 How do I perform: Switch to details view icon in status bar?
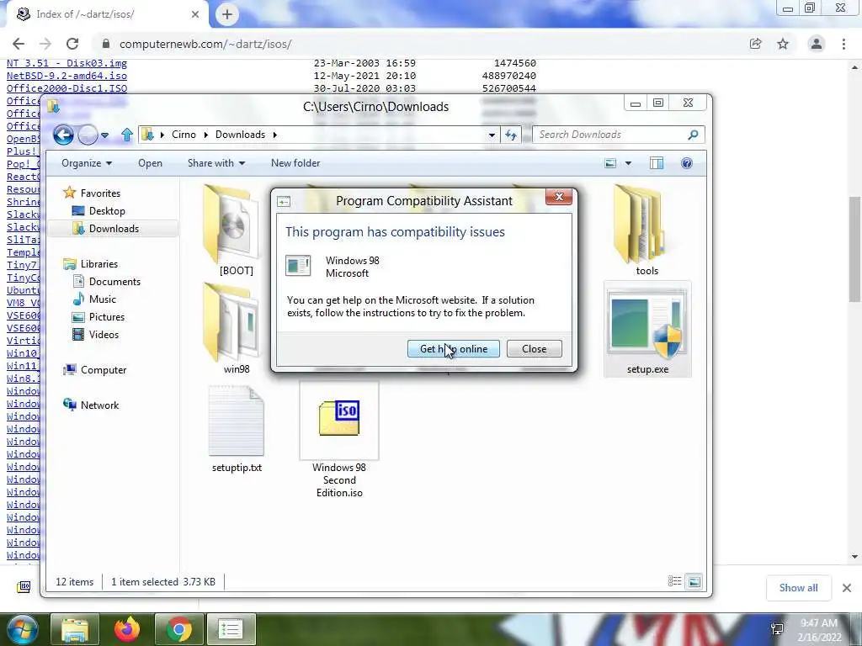pyautogui.click(x=674, y=581)
